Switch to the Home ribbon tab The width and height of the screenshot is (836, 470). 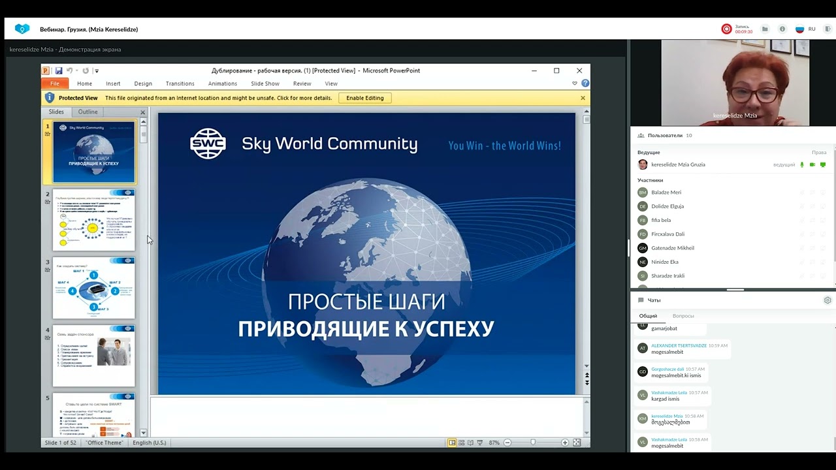pos(84,84)
